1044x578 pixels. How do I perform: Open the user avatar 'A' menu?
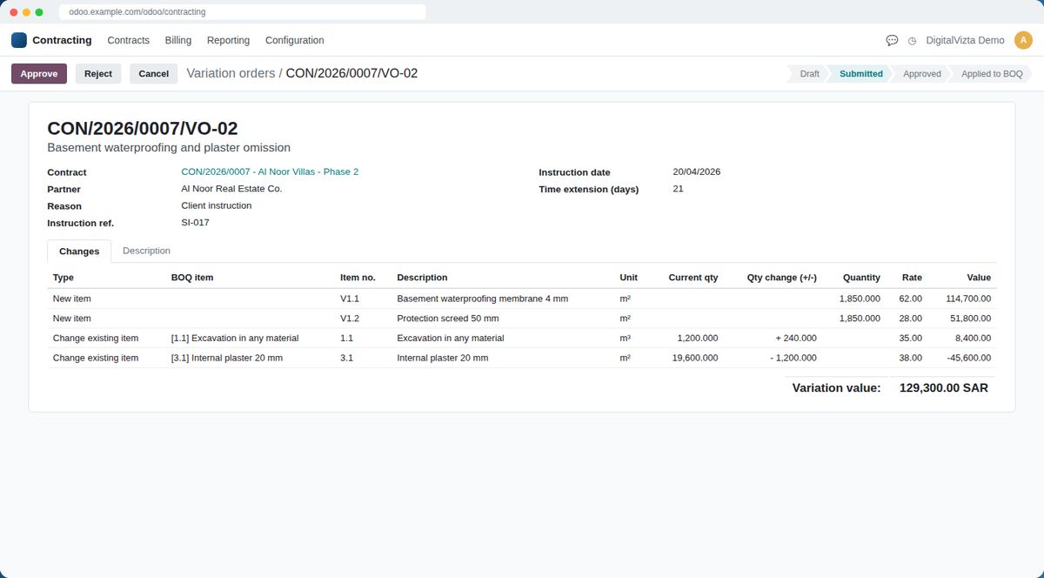pos(1023,40)
